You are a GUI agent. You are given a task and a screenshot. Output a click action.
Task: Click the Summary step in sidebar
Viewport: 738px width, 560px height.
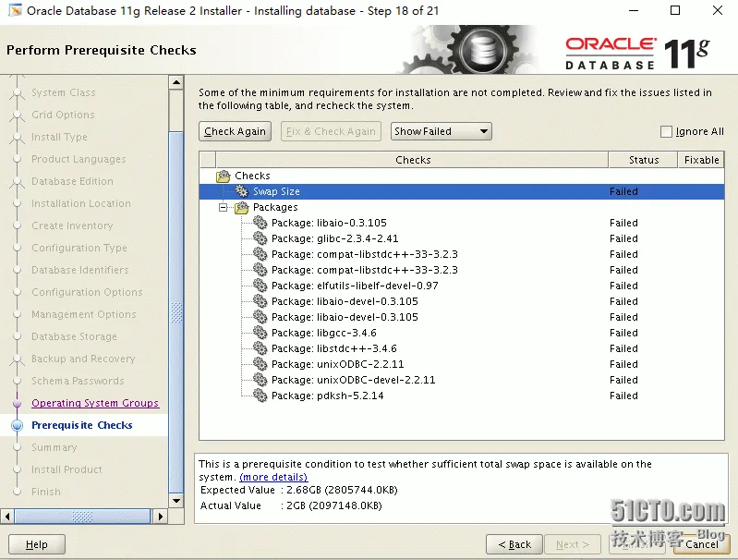coord(54,447)
